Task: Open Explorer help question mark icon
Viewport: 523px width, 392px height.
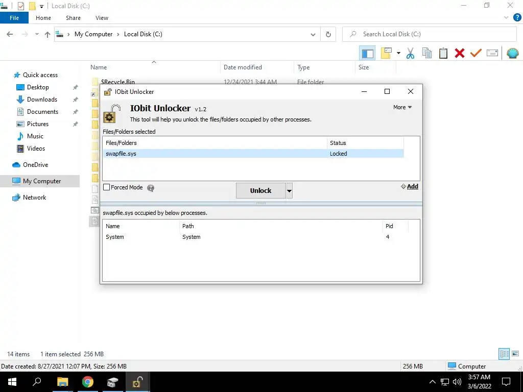Action: (x=517, y=18)
